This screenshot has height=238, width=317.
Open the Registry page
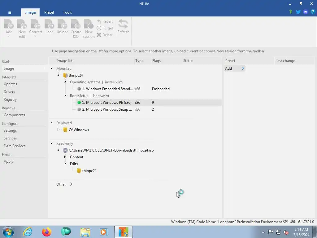pos(10,99)
